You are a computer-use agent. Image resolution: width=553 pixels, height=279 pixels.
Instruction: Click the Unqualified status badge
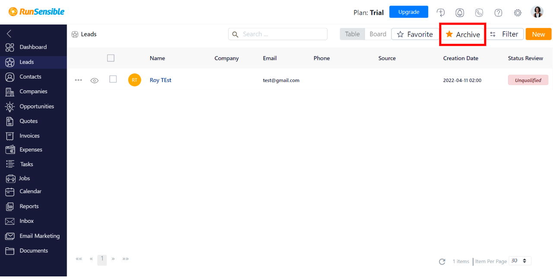528,80
